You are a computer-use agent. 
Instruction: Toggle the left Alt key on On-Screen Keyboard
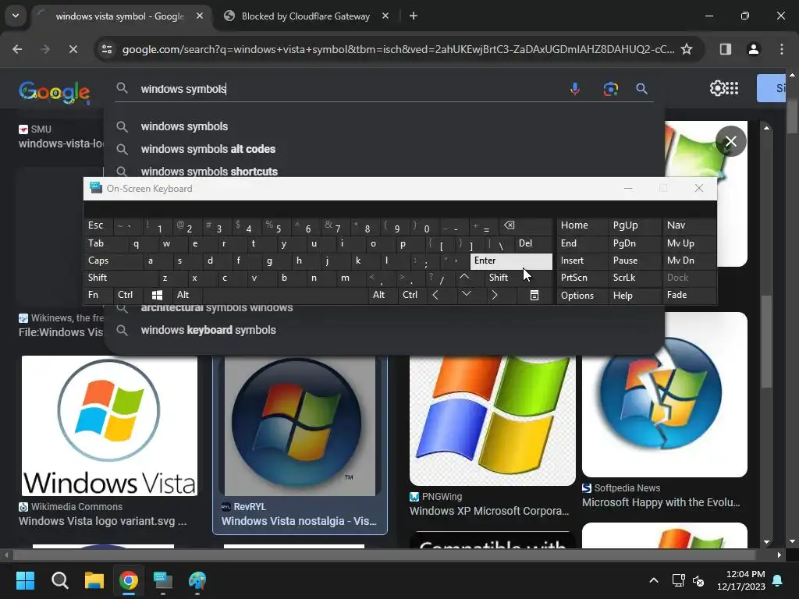pos(187,295)
